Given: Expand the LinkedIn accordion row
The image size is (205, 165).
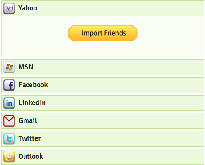Looking at the screenshot, I should point(102,103).
